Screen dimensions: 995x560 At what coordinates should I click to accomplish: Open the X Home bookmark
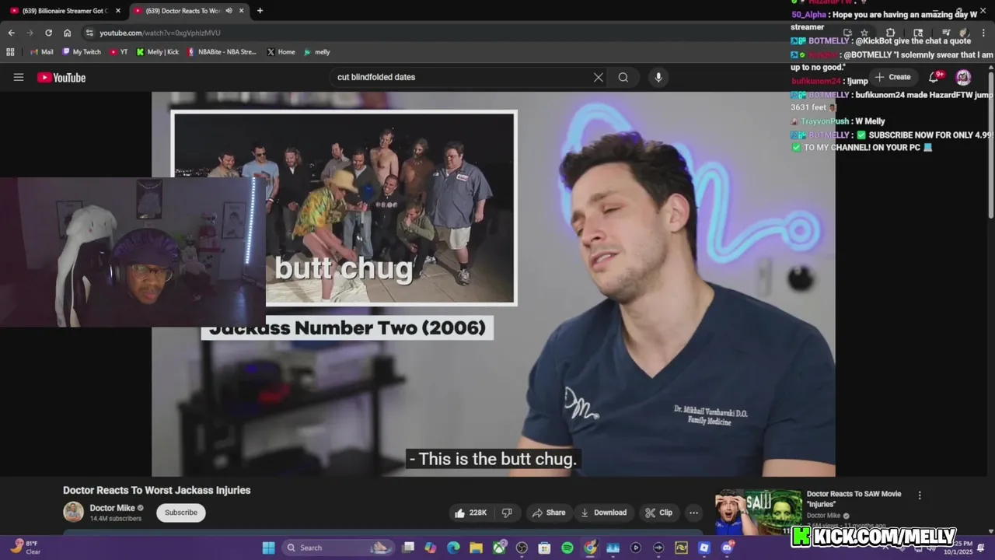coord(281,52)
